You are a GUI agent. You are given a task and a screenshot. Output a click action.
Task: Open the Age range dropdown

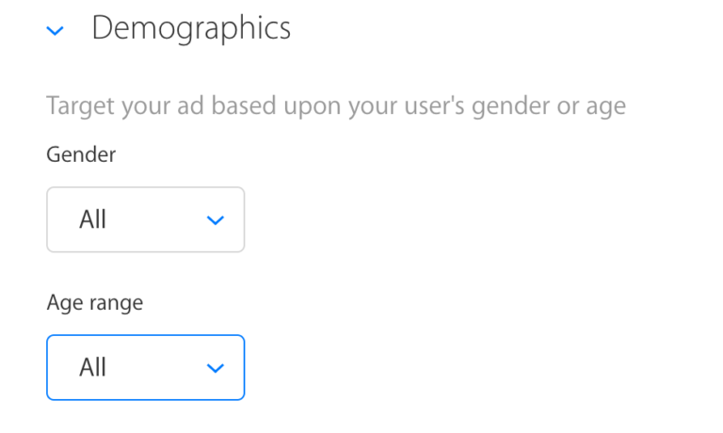(145, 367)
